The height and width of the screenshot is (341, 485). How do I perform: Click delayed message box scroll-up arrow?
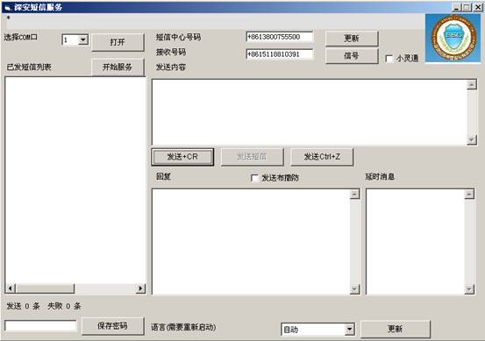coord(469,194)
